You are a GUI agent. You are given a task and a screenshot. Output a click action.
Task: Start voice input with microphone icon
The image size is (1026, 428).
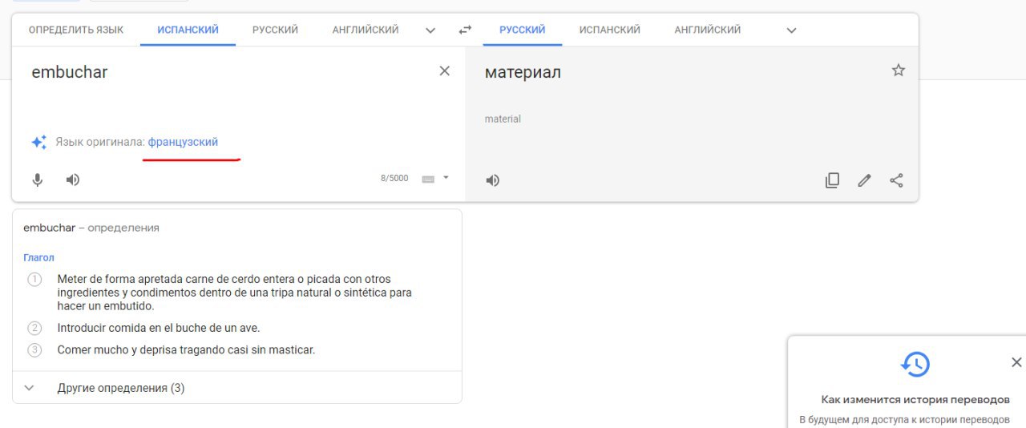37,180
